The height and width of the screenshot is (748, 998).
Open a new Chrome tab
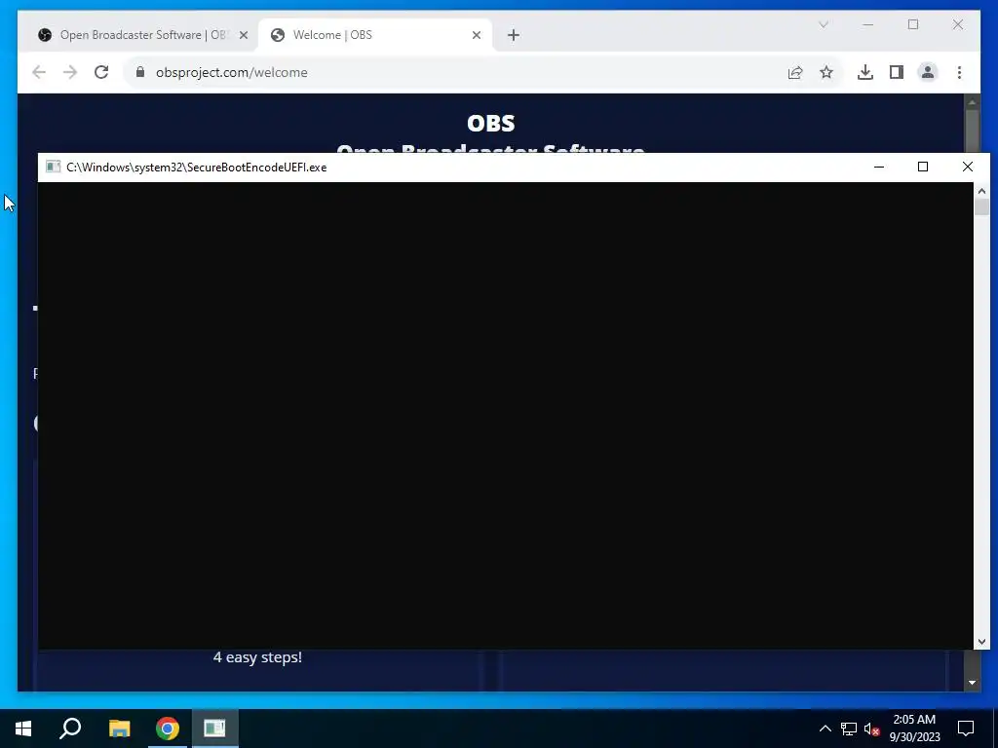click(x=513, y=35)
